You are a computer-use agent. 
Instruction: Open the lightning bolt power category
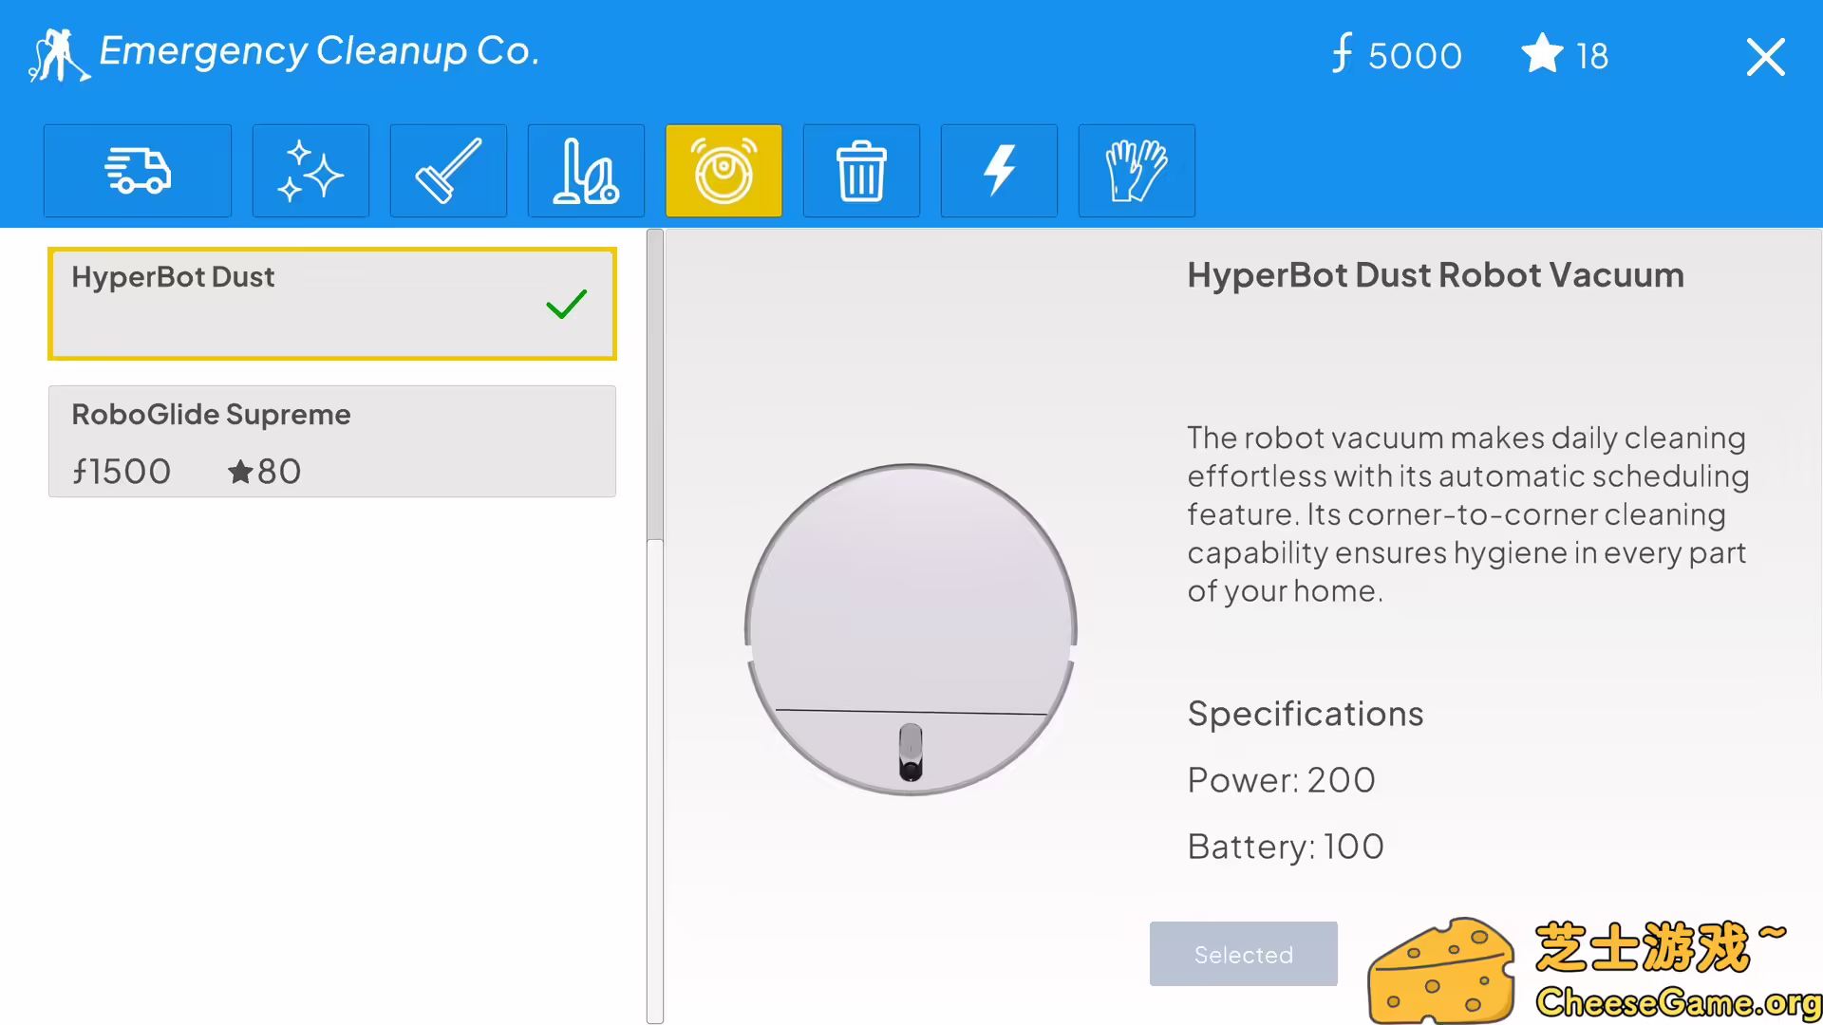[x=999, y=171]
